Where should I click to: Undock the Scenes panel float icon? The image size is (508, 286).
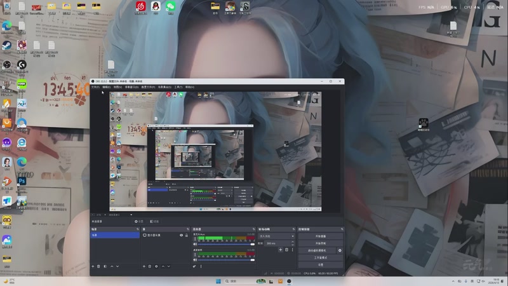click(x=138, y=229)
